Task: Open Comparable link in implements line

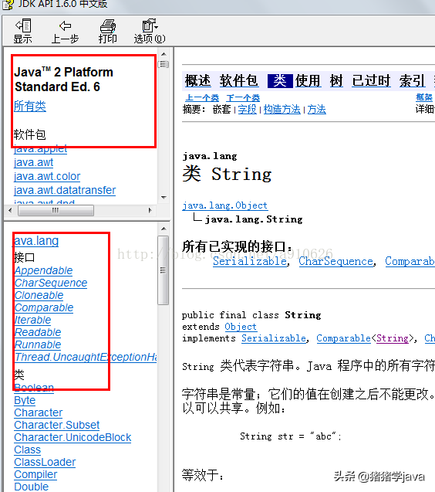Action: click(x=343, y=338)
